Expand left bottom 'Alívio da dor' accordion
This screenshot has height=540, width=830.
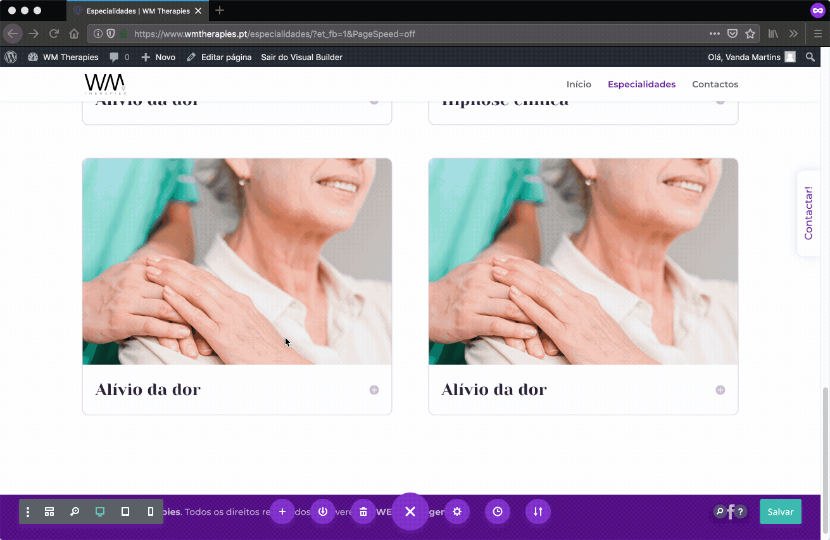point(374,390)
